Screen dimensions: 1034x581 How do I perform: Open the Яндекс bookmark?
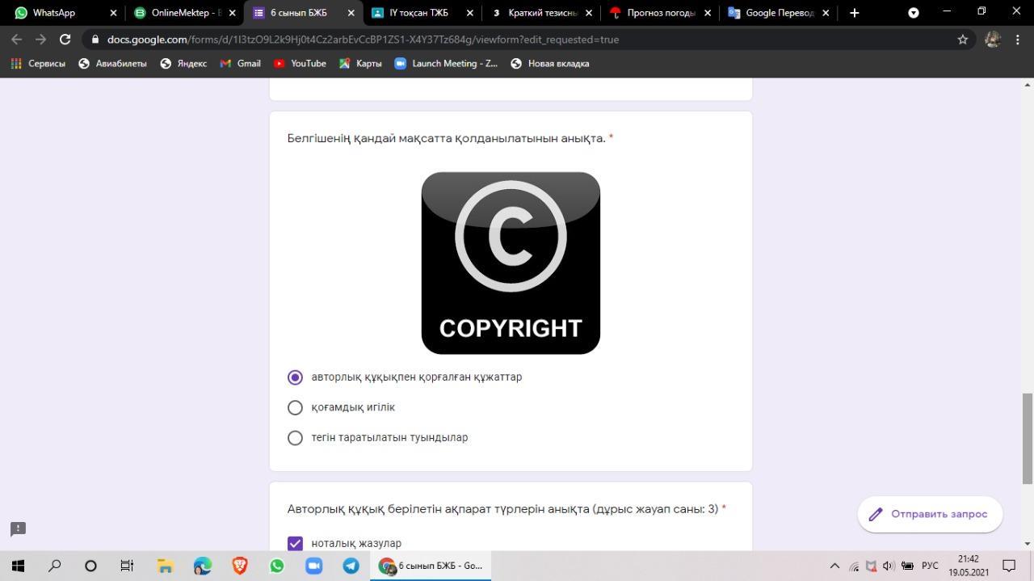(183, 63)
